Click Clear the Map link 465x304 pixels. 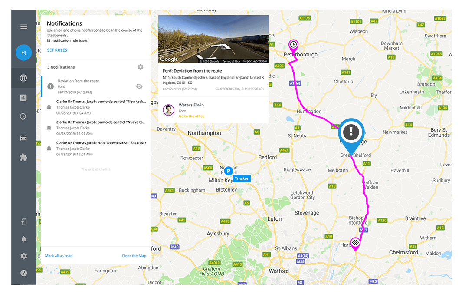tap(134, 256)
